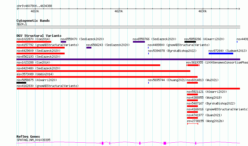Viewport: 248px width, 146px height.
Task: Open nsv4166016 (gnomADStructuralVariants) label
Action: 217,109
